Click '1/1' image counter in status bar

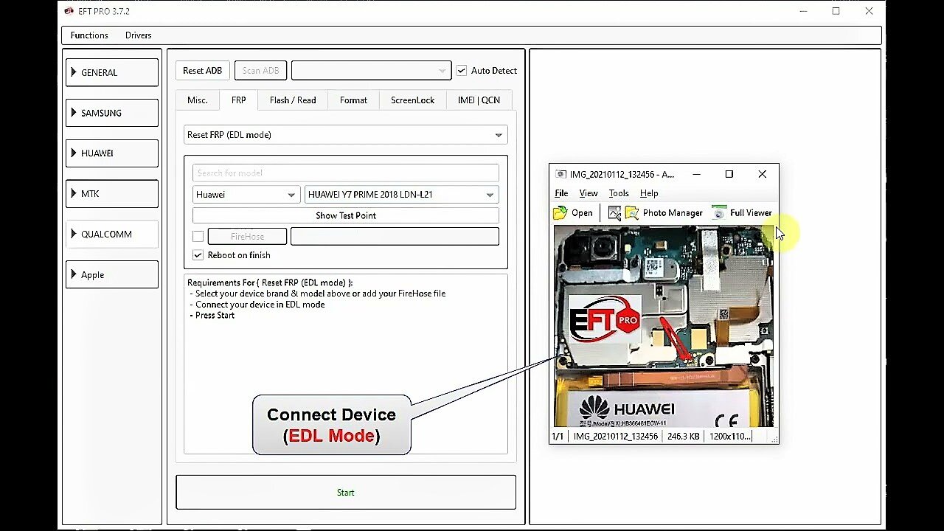(x=558, y=437)
